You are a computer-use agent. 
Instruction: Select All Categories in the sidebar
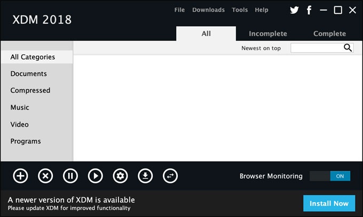[x=37, y=57]
